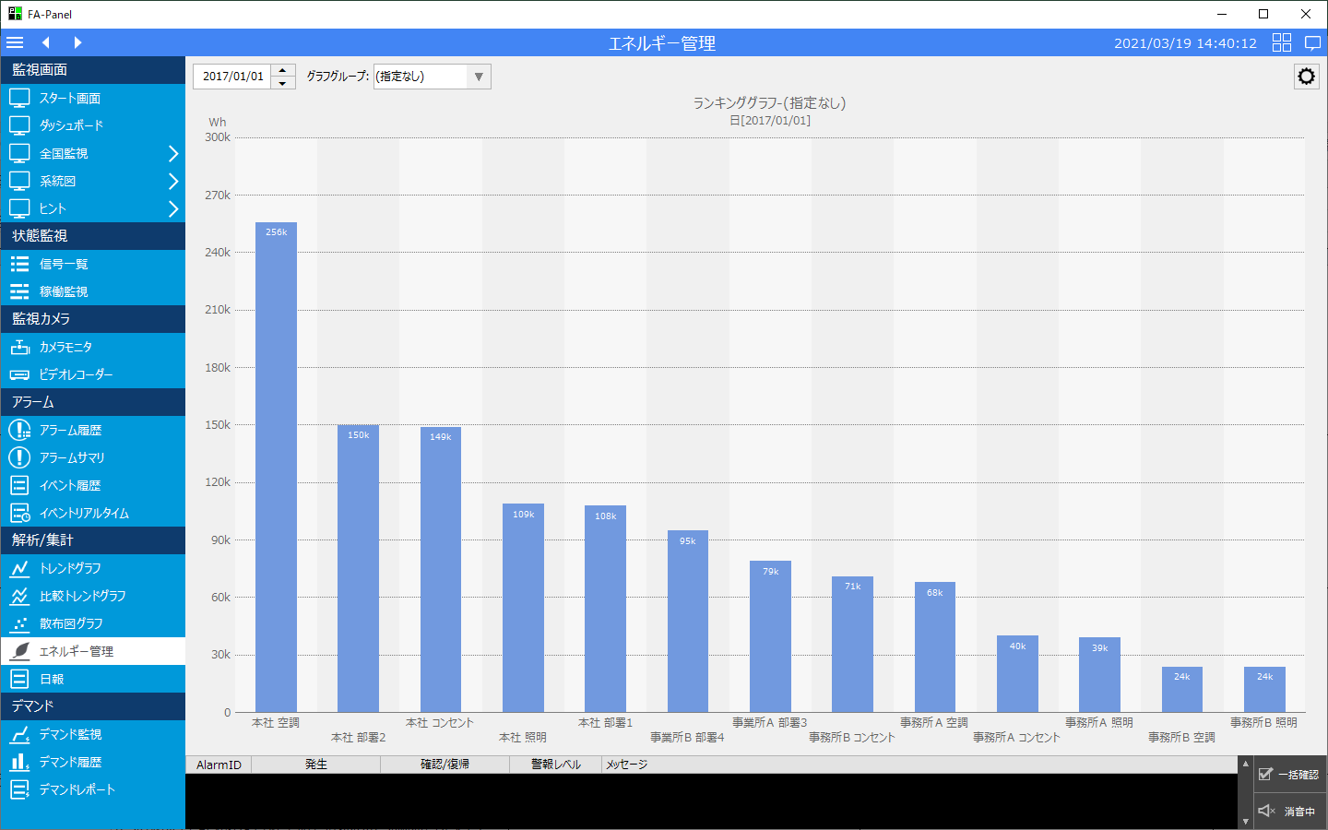Click the アラーム履歴 alert icon
The image size is (1328, 830).
19,430
